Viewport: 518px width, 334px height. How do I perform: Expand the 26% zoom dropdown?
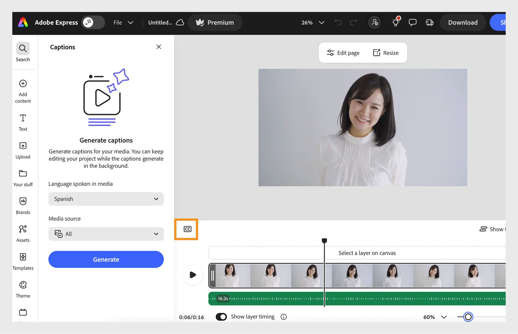click(313, 22)
